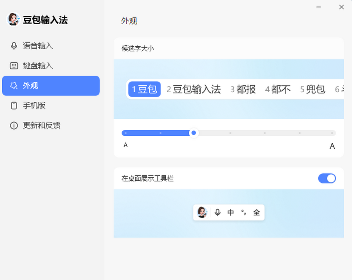
Task: Close the settings window
Action: click(341, 7)
